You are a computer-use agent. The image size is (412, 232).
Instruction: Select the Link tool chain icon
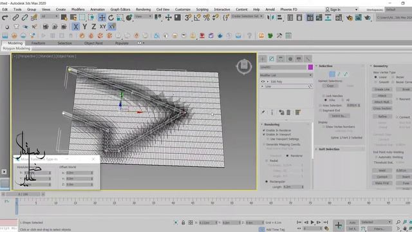[x=15, y=17]
